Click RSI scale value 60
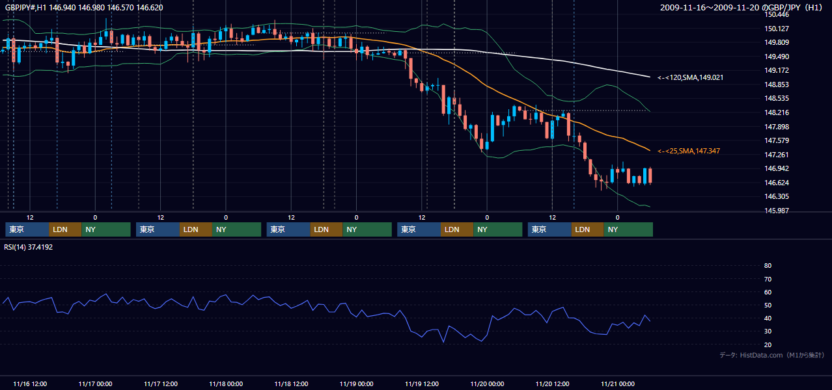The image size is (832, 390). pos(768,292)
